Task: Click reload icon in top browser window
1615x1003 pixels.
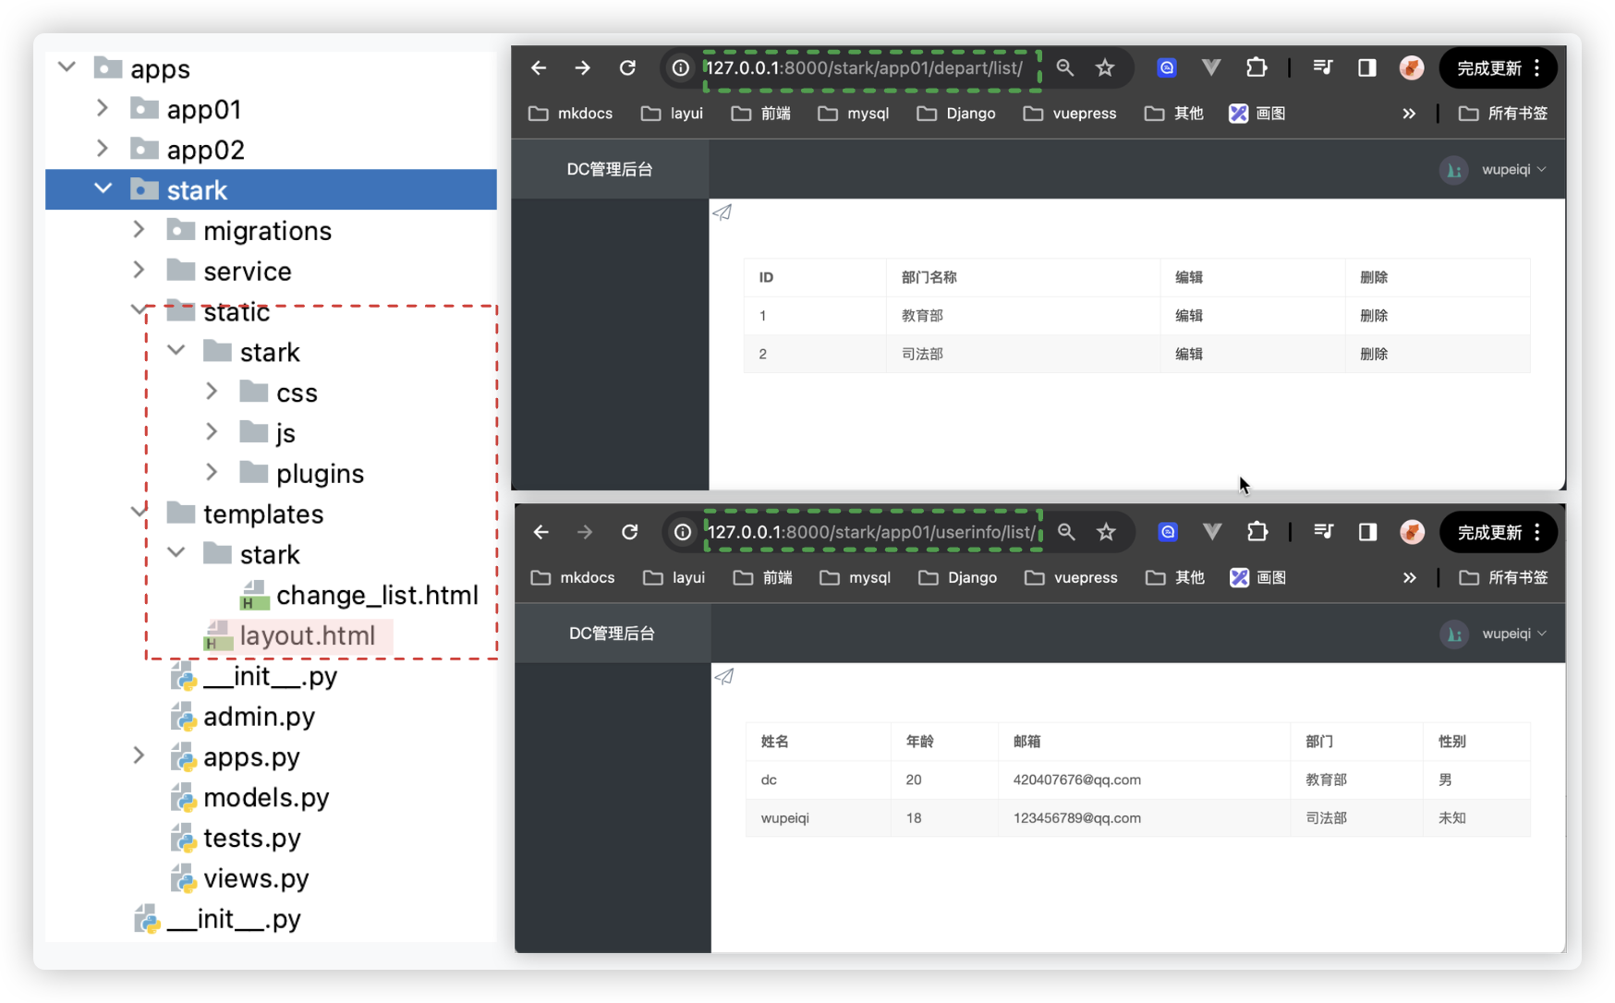Action: (627, 67)
